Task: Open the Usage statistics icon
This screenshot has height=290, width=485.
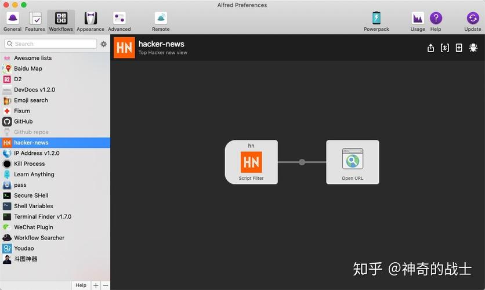Action: tap(418, 18)
